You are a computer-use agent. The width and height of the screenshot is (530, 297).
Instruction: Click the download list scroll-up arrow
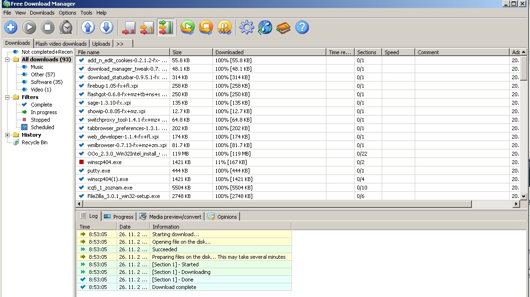[523, 52]
